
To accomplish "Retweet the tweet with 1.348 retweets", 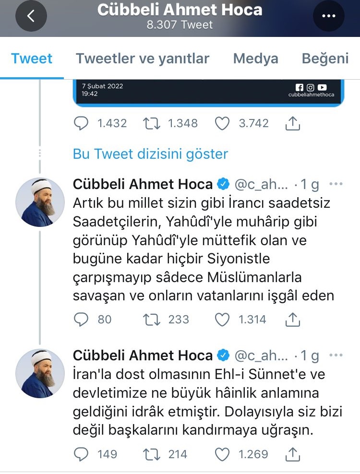I will (x=152, y=123).
